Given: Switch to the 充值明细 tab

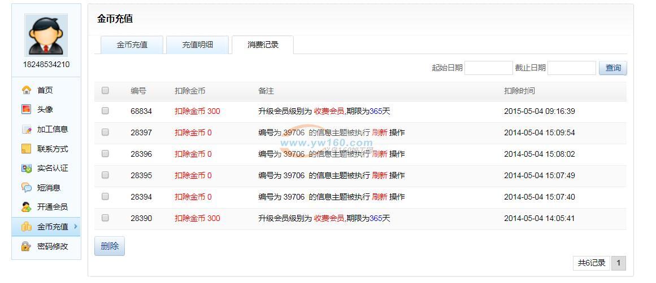Looking at the screenshot, I should (197, 45).
